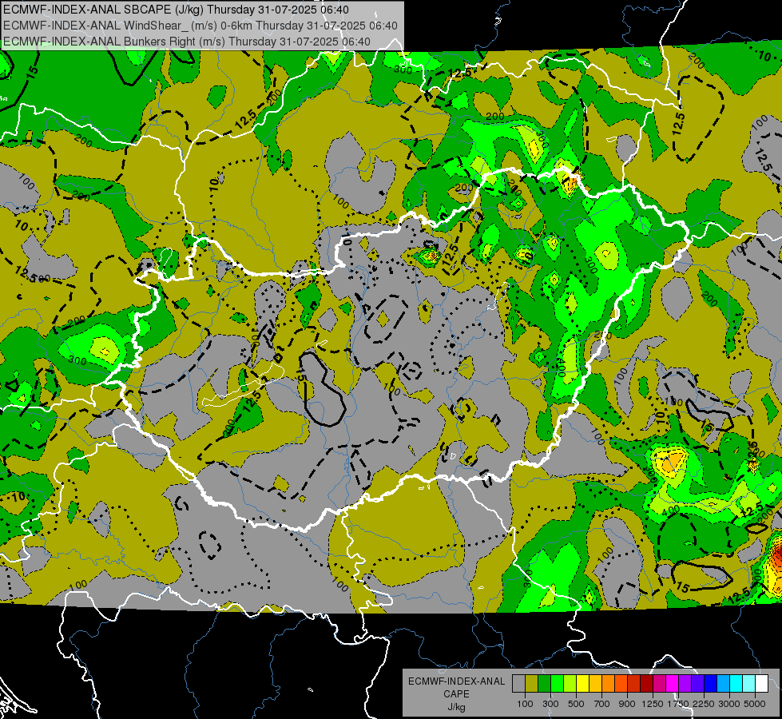Click the 3000 tick label in legend

tap(729, 704)
